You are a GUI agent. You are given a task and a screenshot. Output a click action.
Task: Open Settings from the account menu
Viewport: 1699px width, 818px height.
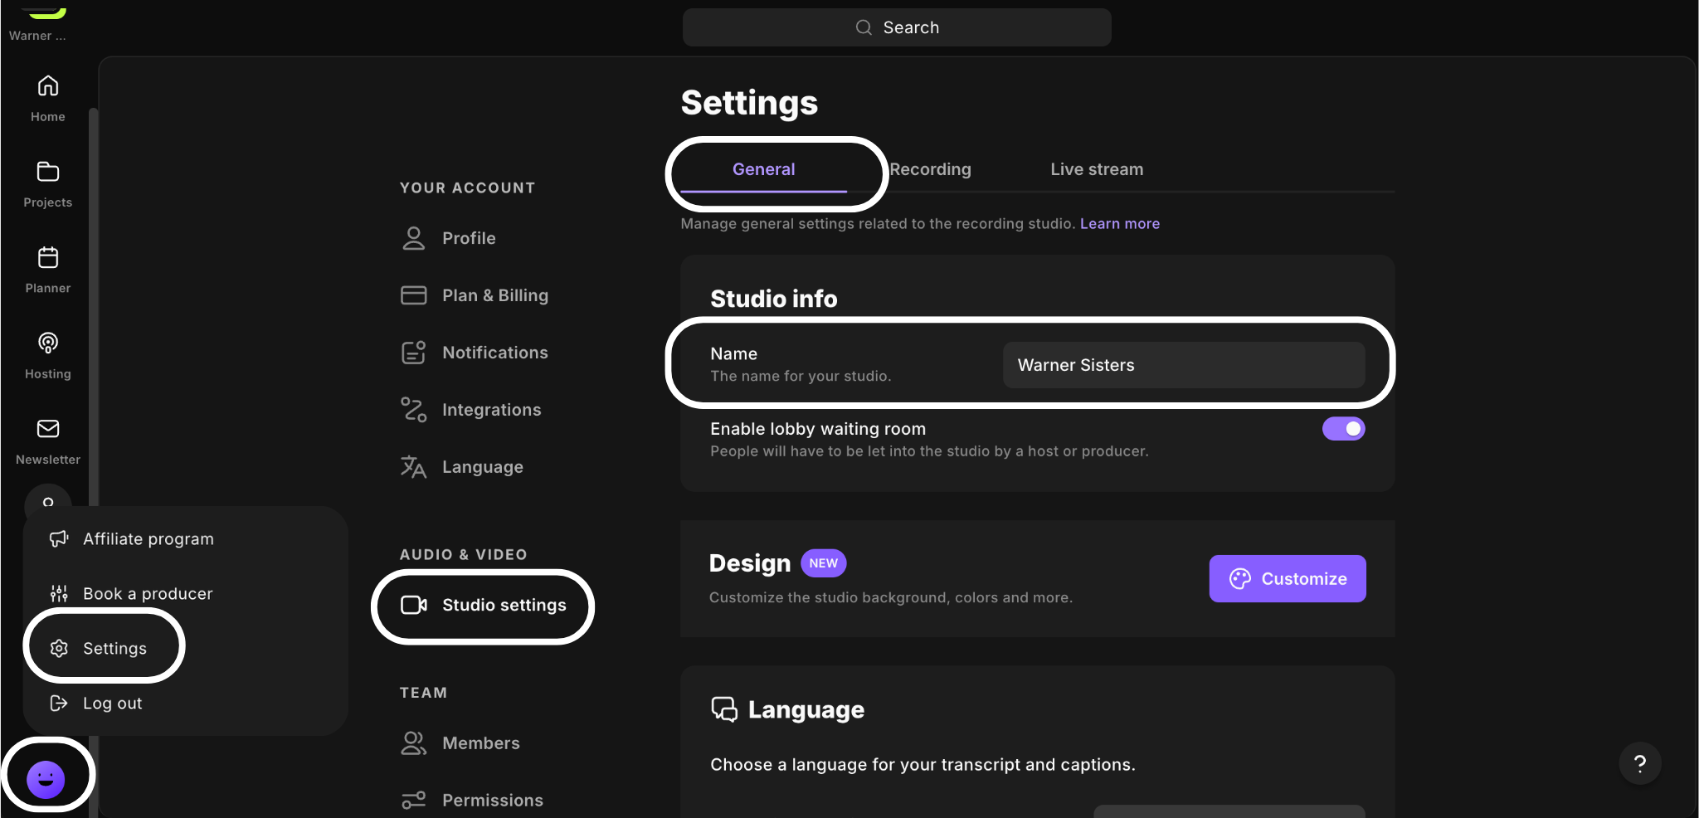point(114,649)
